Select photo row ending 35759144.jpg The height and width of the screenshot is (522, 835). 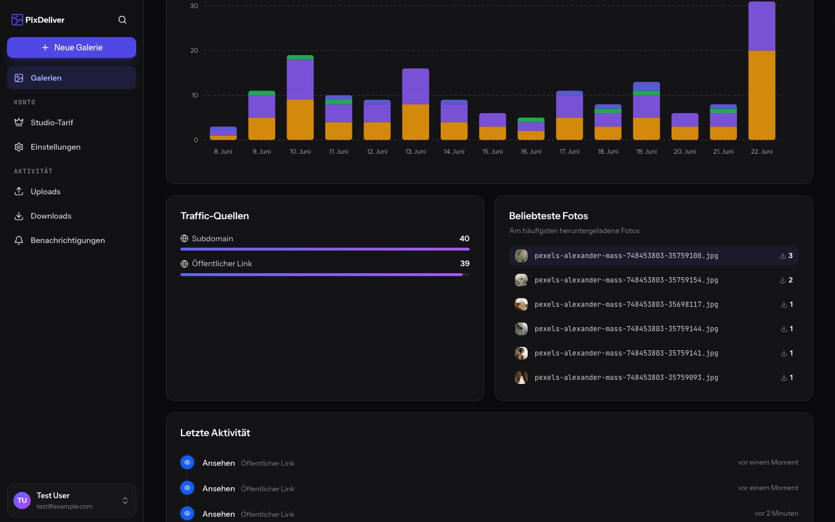tap(654, 329)
